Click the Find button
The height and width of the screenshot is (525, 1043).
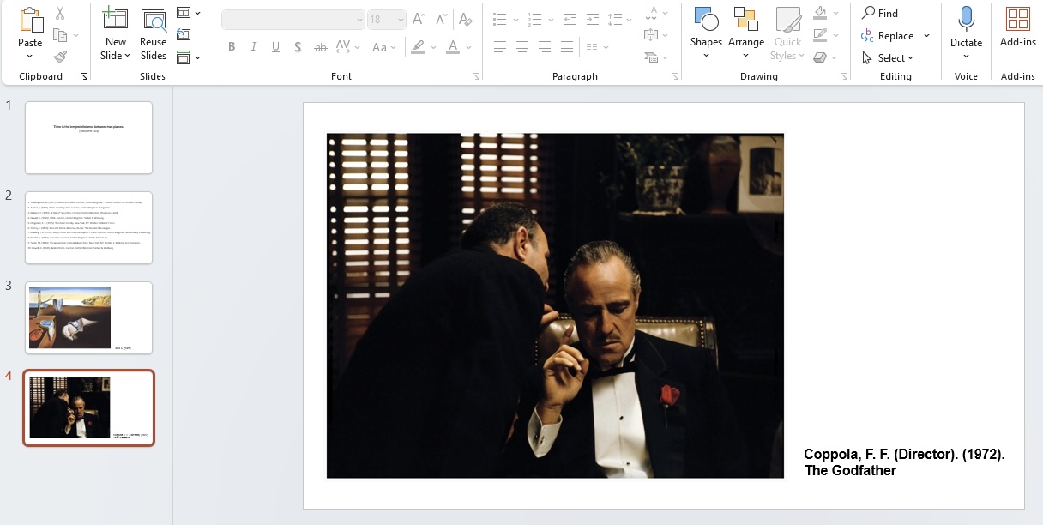coord(881,13)
